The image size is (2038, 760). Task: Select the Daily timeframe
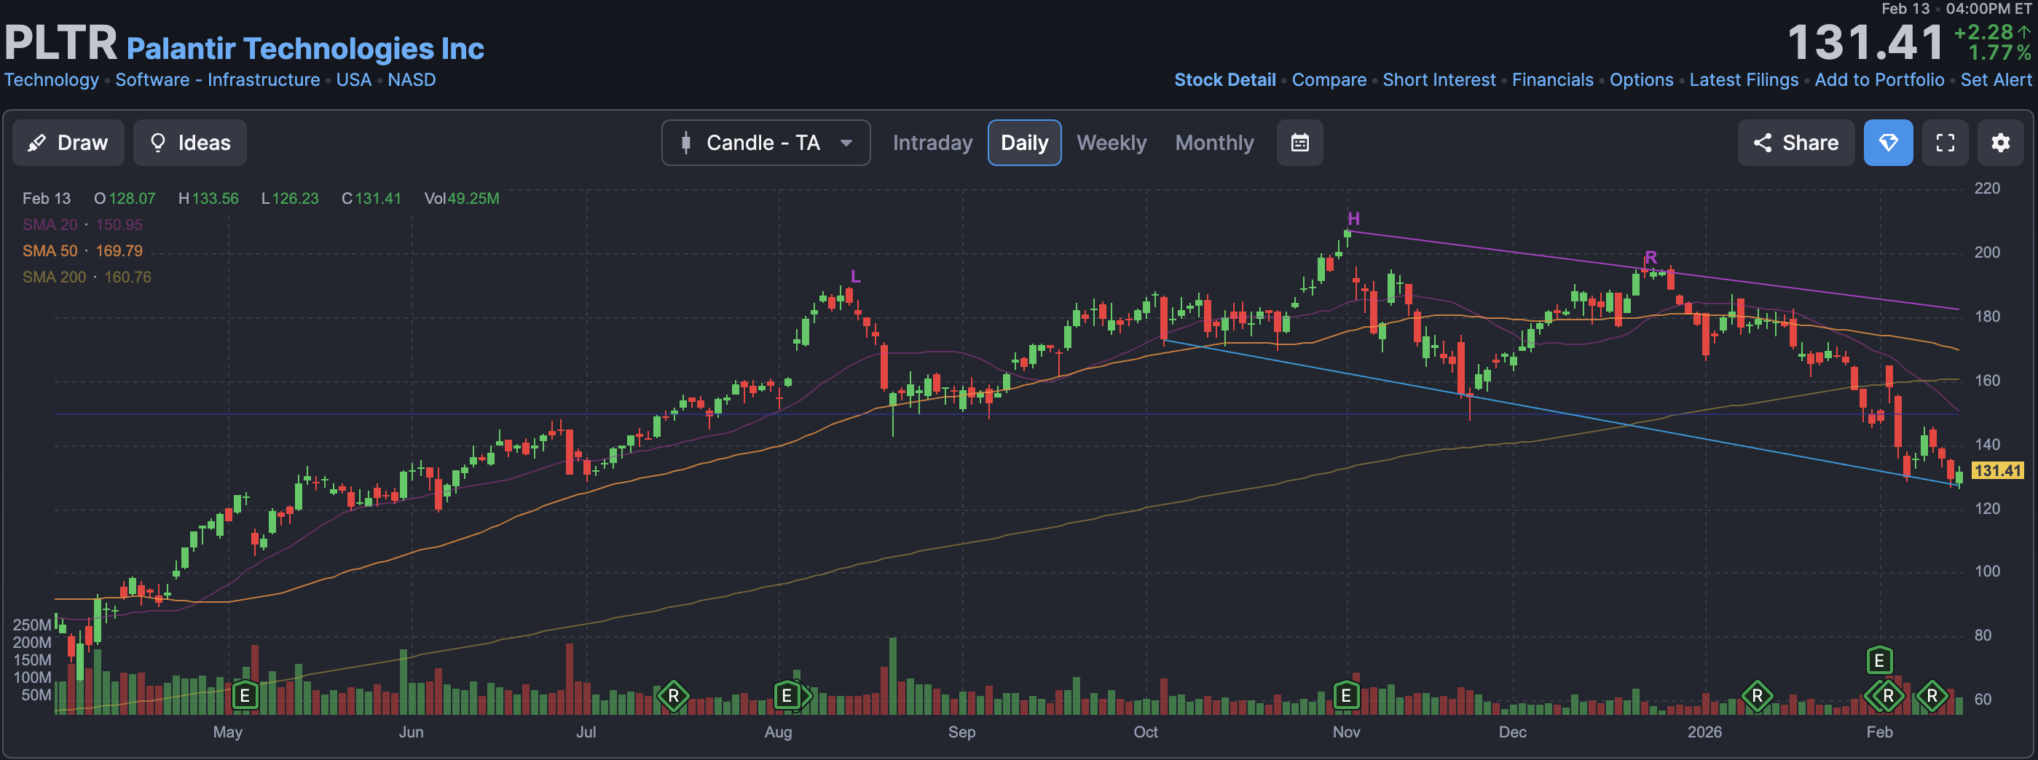tap(1025, 143)
